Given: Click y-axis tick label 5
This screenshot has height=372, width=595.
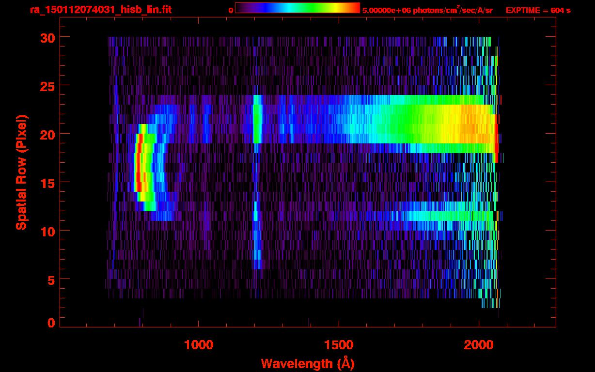Looking at the screenshot, I should 50,279.
